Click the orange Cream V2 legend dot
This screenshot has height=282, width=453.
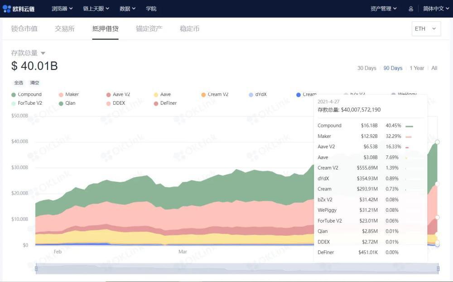point(202,94)
